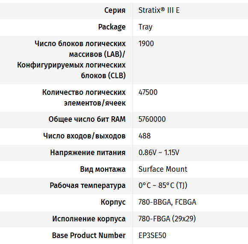
Task: Click the Base Product Number label
Action: tap(89, 235)
